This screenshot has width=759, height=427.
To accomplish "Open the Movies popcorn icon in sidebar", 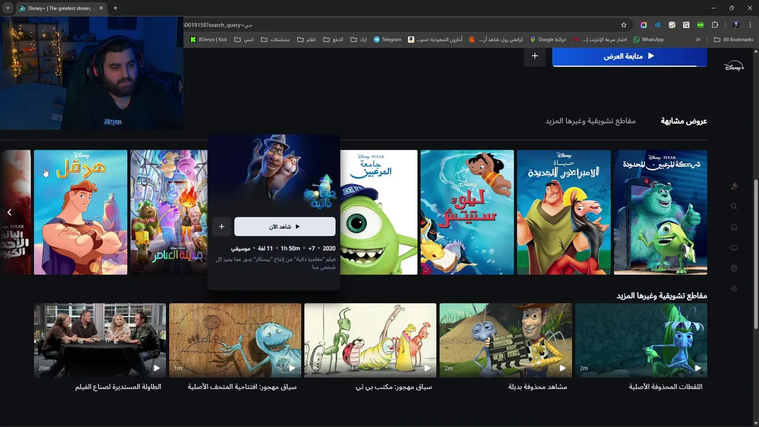I will pos(734,268).
